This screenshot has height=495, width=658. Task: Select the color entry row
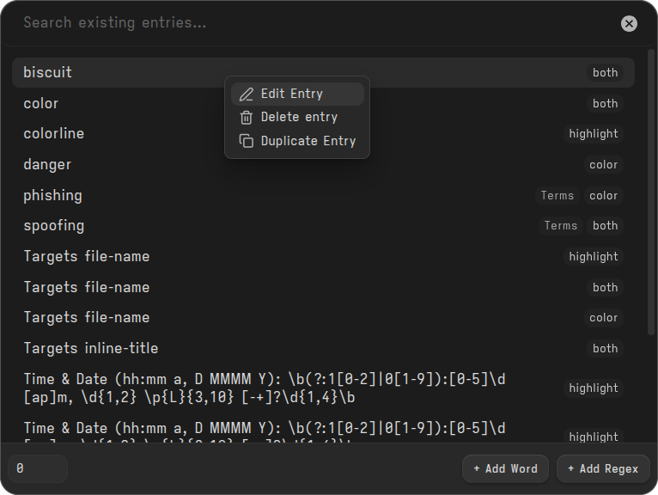coord(323,103)
